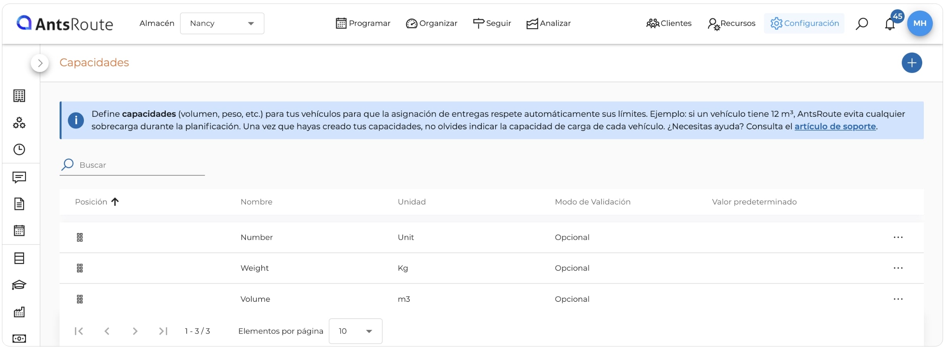Click the m3 unit cell
The image size is (945, 350).
pyautogui.click(x=404, y=299)
